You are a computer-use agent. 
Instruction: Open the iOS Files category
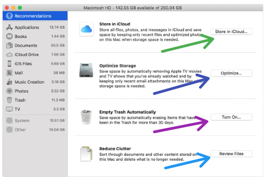coord(23,64)
